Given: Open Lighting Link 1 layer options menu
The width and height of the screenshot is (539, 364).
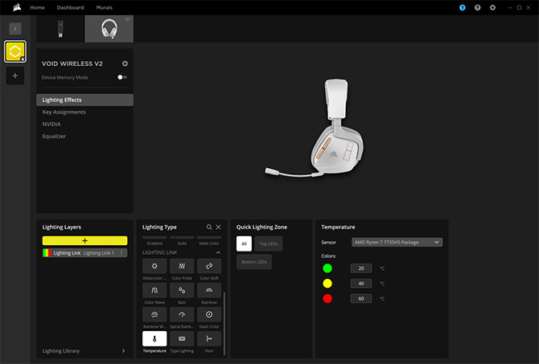Looking at the screenshot, I should tap(121, 253).
